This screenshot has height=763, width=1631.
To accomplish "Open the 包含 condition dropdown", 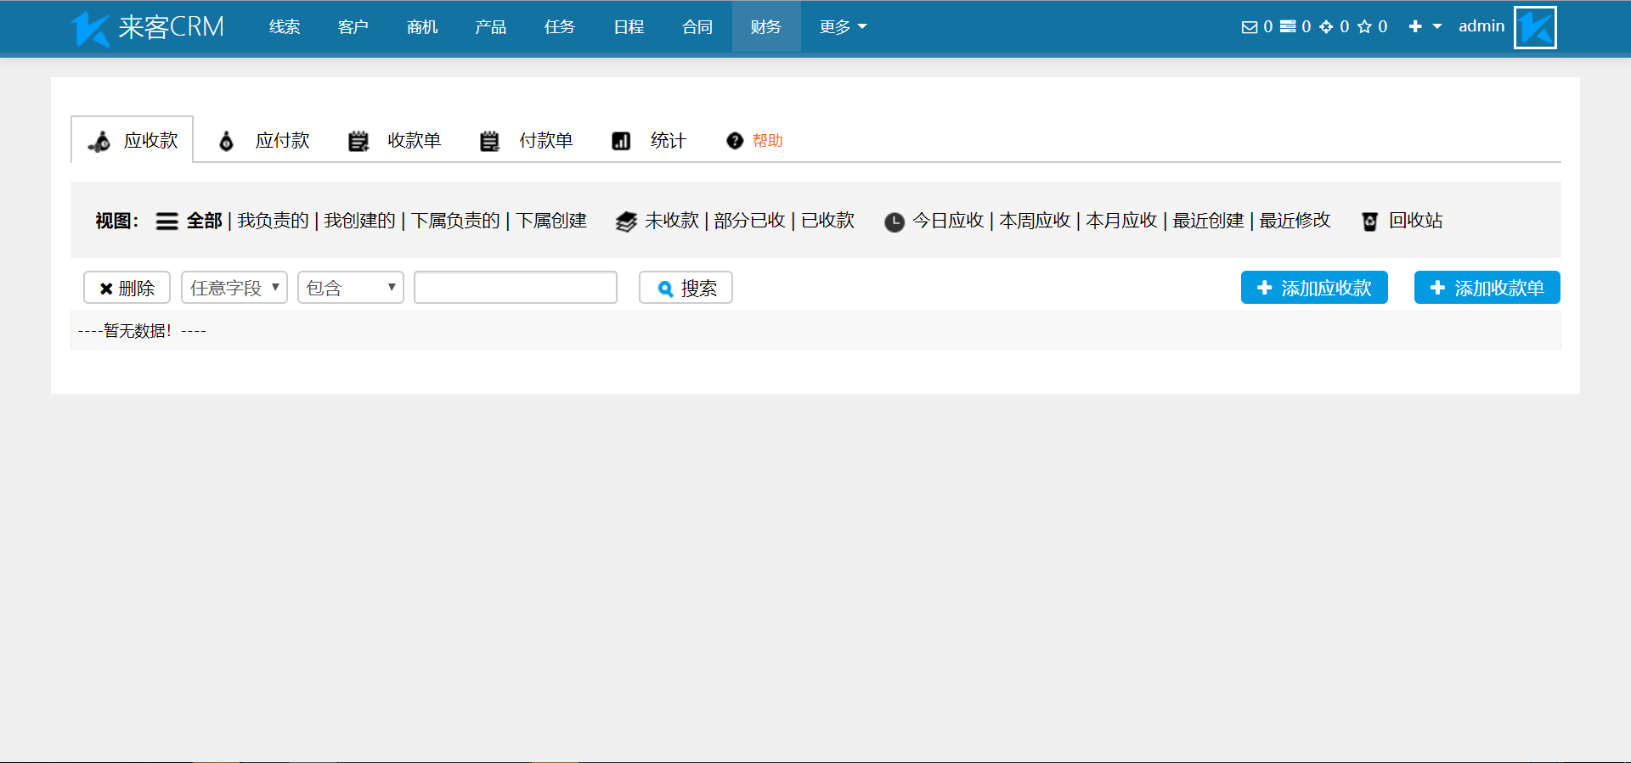I will point(350,288).
